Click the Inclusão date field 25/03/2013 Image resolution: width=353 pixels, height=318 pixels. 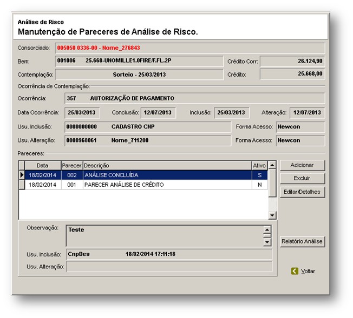tap(231, 112)
